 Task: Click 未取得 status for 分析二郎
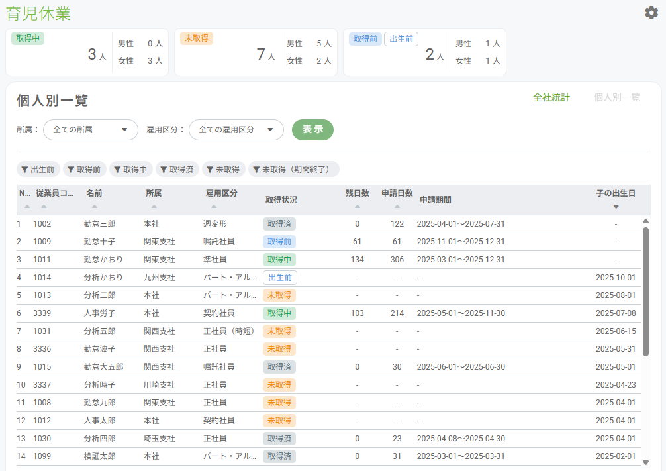(x=279, y=295)
